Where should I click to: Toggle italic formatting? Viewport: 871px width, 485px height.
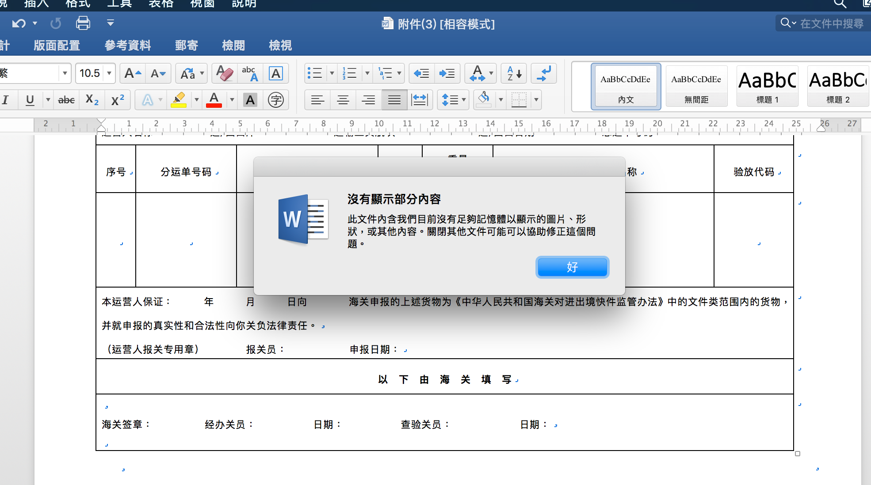coord(6,100)
